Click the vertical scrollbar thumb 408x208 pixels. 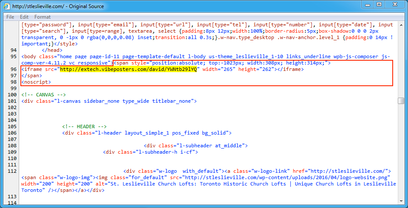coord(401,101)
